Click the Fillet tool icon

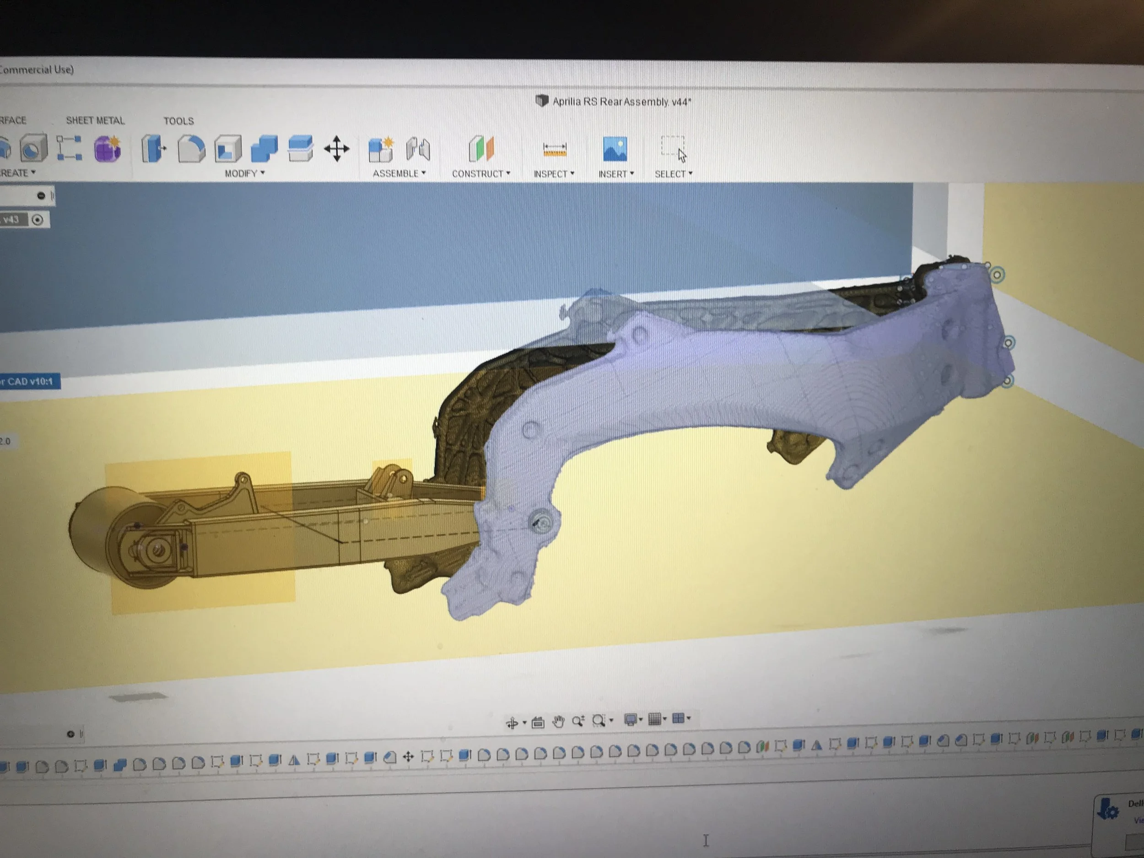click(x=191, y=149)
